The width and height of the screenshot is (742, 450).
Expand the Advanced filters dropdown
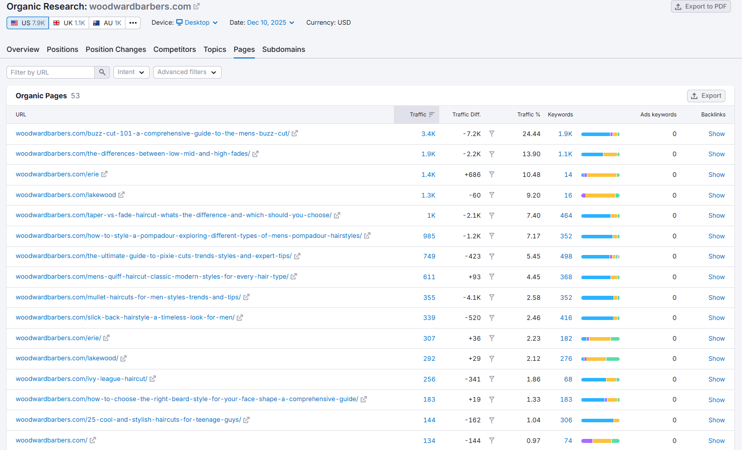coord(187,72)
